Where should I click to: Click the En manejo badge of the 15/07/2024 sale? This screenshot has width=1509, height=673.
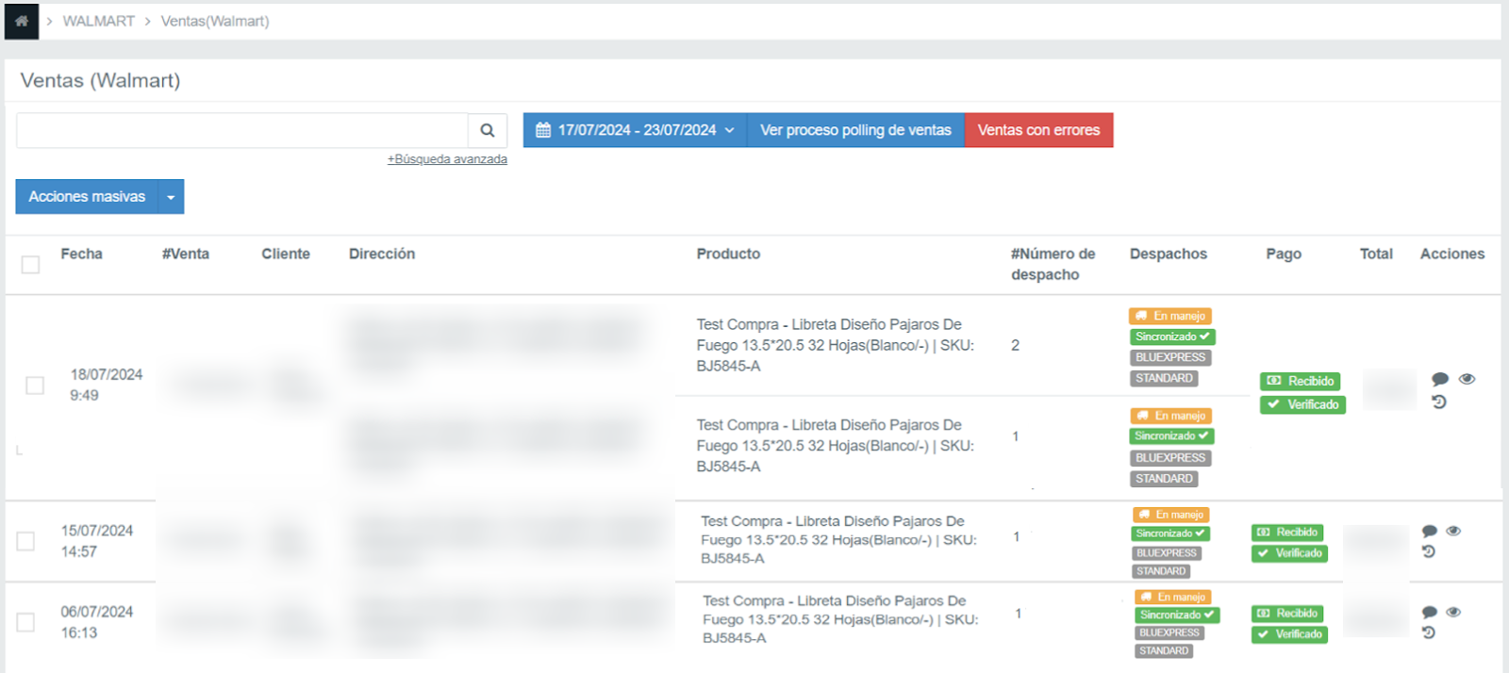pyautogui.click(x=1171, y=515)
